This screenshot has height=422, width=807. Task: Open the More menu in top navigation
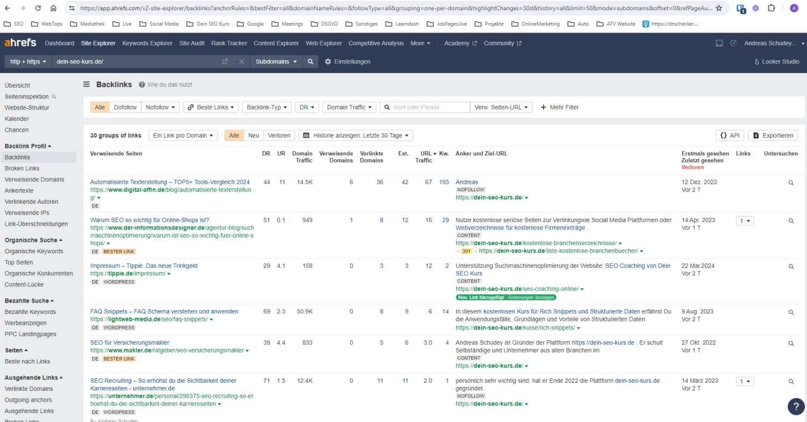420,43
